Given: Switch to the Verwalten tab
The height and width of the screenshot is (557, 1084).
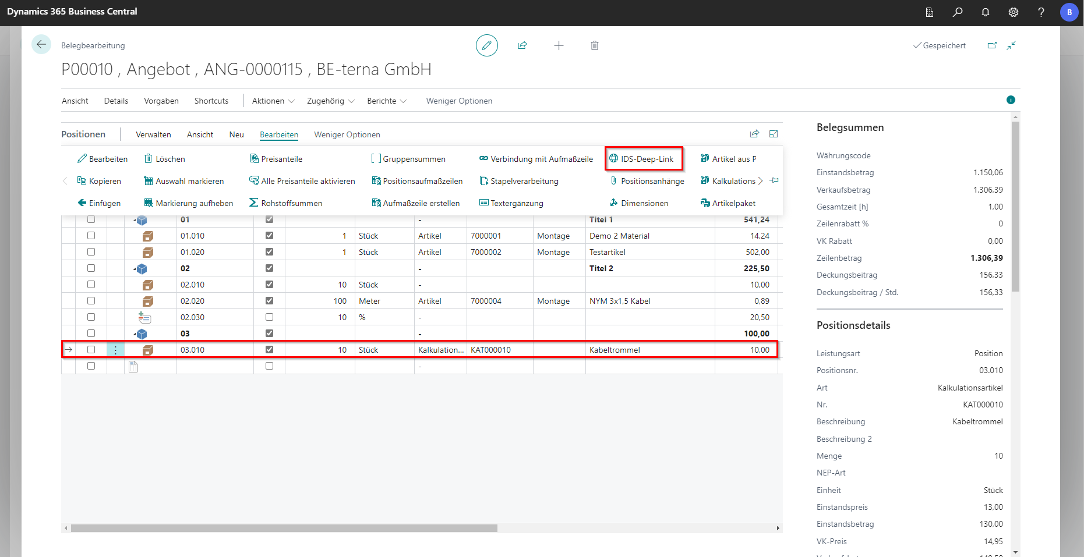Looking at the screenshot, I should click(x=153, y=135).
